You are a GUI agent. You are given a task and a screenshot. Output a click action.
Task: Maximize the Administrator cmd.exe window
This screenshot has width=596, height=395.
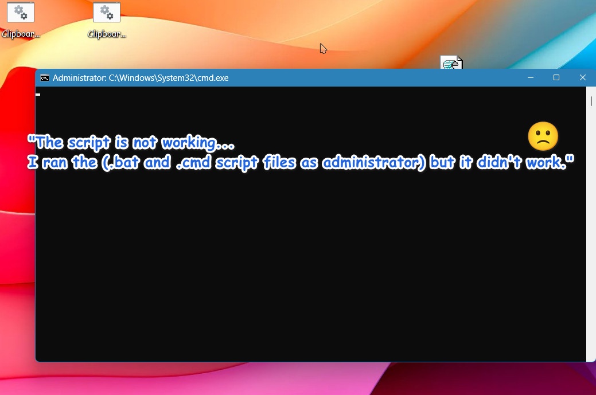tap(556, 77)
